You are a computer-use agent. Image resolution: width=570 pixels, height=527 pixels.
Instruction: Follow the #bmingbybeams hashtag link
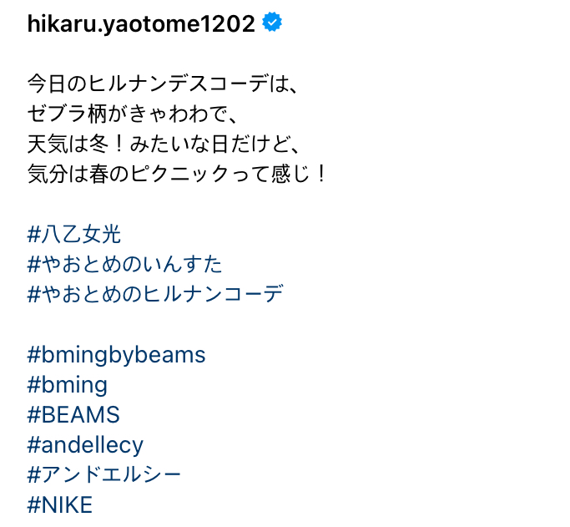(x=116, y=355)
